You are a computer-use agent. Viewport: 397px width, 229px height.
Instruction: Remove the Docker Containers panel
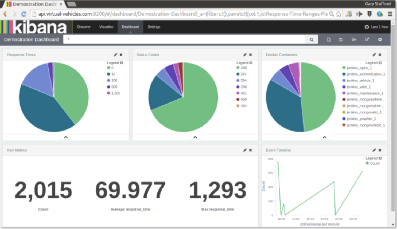[380, 54]
